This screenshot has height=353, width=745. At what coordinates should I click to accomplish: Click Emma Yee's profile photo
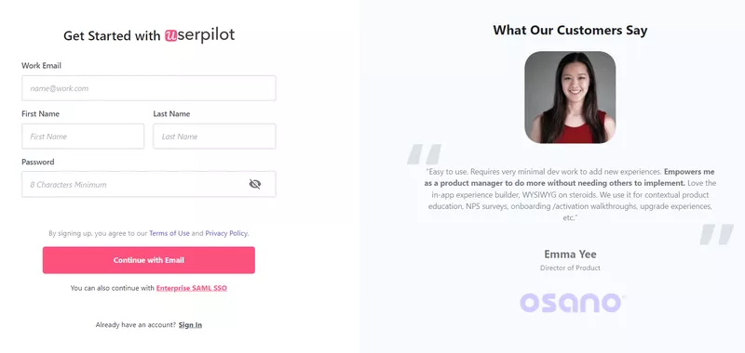(x=570, y=98)
